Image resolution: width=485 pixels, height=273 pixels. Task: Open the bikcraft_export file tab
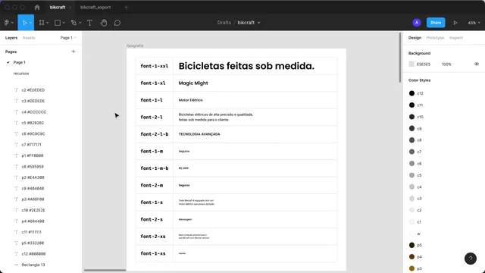[95, 7]
